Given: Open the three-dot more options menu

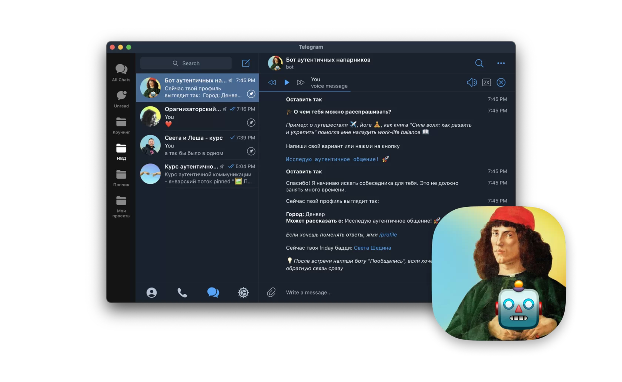Looking at the screenshot, I should [501, 63].
